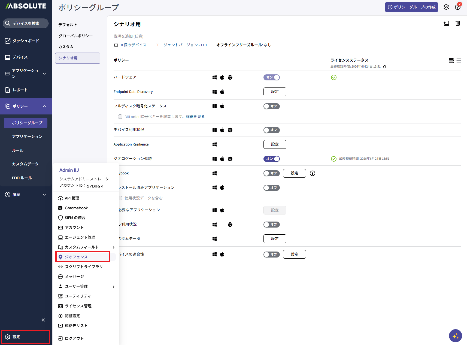The height and width of the screenshot is (345, 467).
Task: Click 設定 for カスタムデータ row
Action: click(x=275, y=239)
